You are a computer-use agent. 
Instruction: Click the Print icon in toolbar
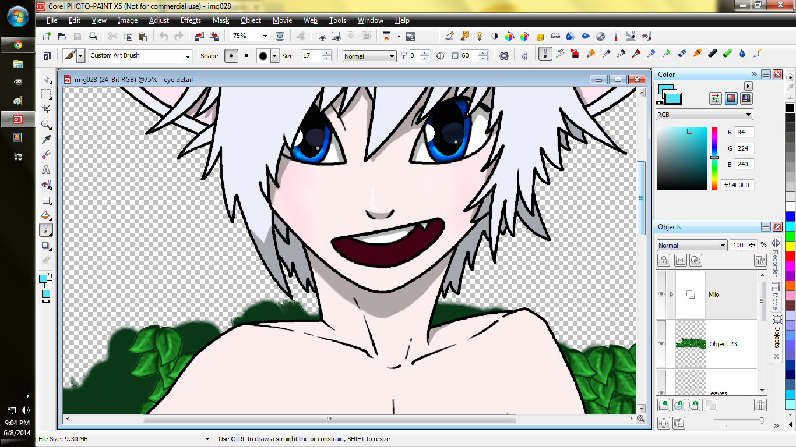pyautogui.click(x=92, y=36)
